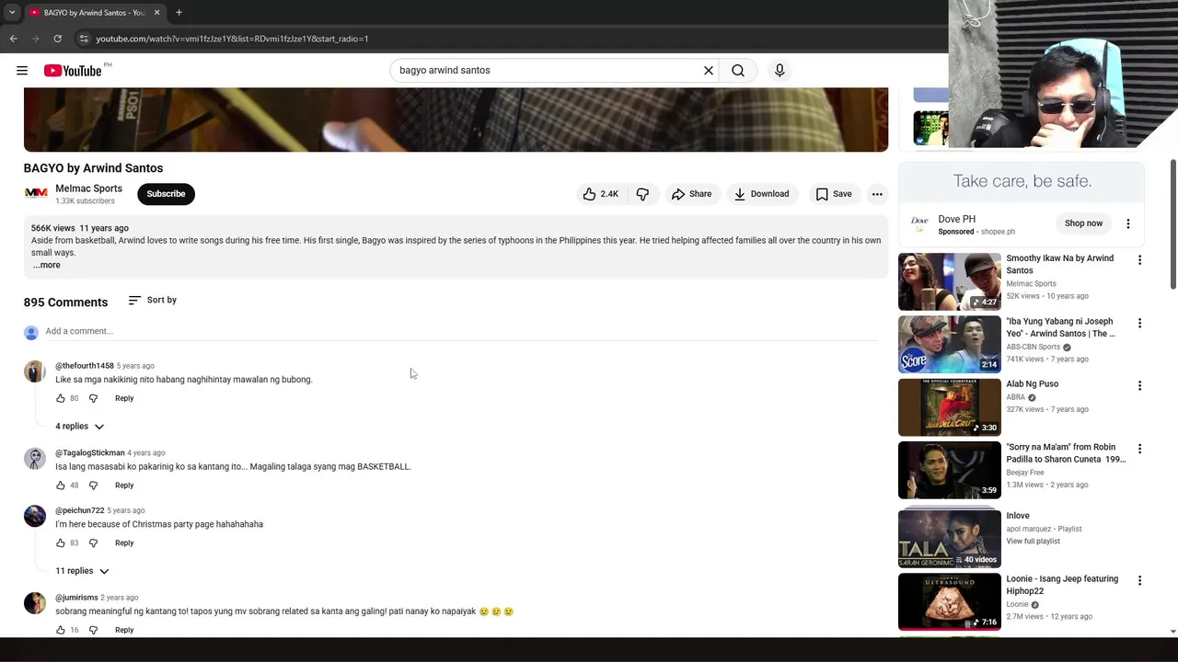Reply to @TagalogStickman's comment

(x=124, y=485)
